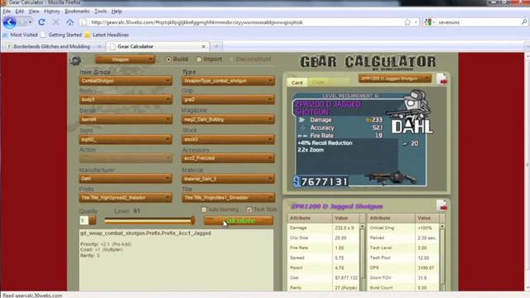Open the Getting Started bookmark
Screen dimensions: 530x298
[x=61, y=35]
